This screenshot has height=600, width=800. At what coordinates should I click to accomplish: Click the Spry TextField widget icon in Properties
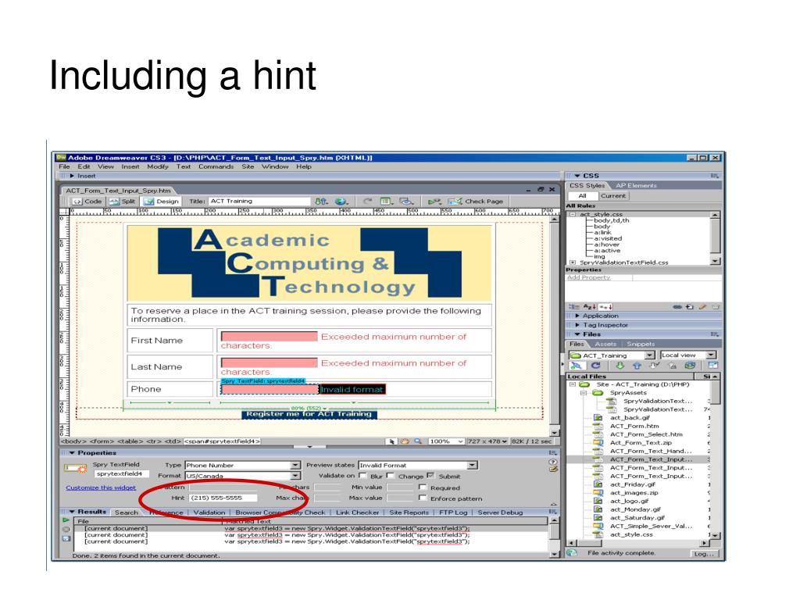point(76,468)
